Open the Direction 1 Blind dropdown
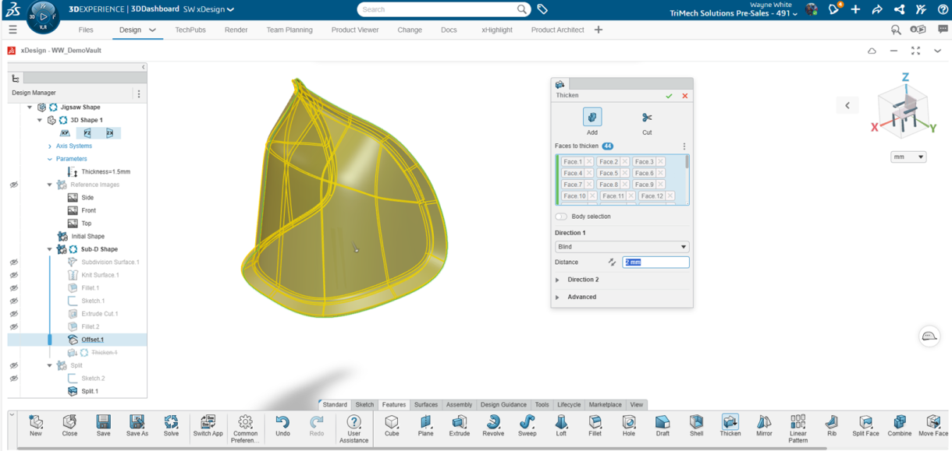 [622, 247]
